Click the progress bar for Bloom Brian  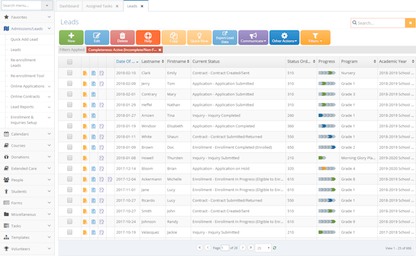click(327, 168)
